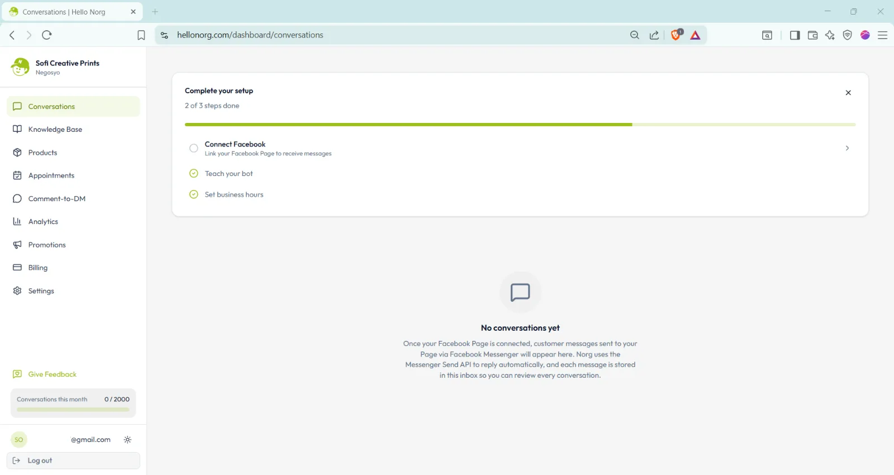
Task: Click the Sofi Creative Prints business name
Action: click(68, 63)
